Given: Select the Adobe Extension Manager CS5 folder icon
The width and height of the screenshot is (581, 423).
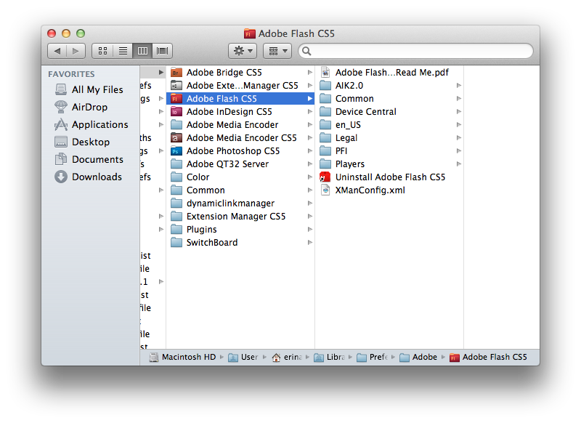Looking at the screenshot, I should 176,85.
